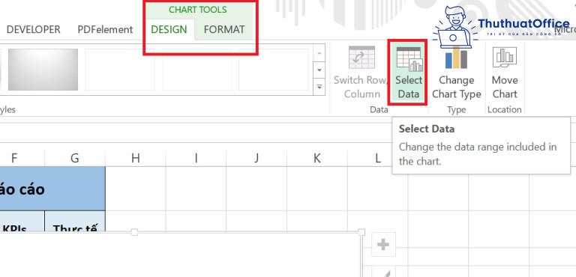Select column G header
The width and height of the screenshot is (576, 277).
[x=75, y=158]
